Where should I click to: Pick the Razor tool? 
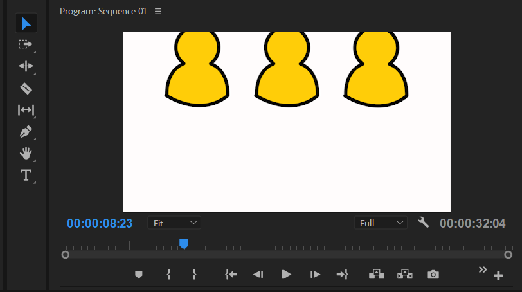tap(26, 88)
